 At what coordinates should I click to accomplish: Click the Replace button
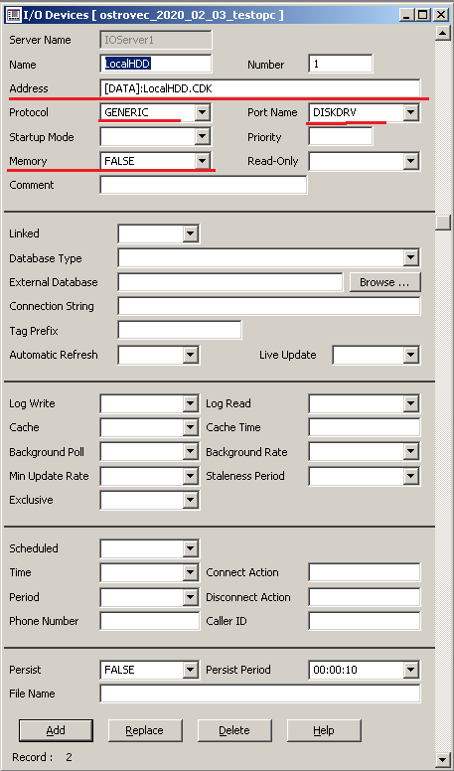click(x=145, y=730)
